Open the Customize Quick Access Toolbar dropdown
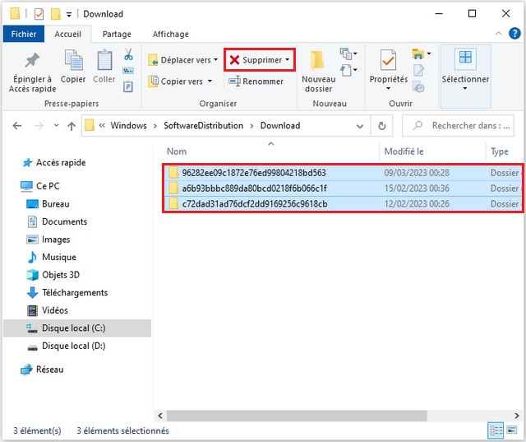Viewport: 526px width, 442px height. (x=69, y=15)
